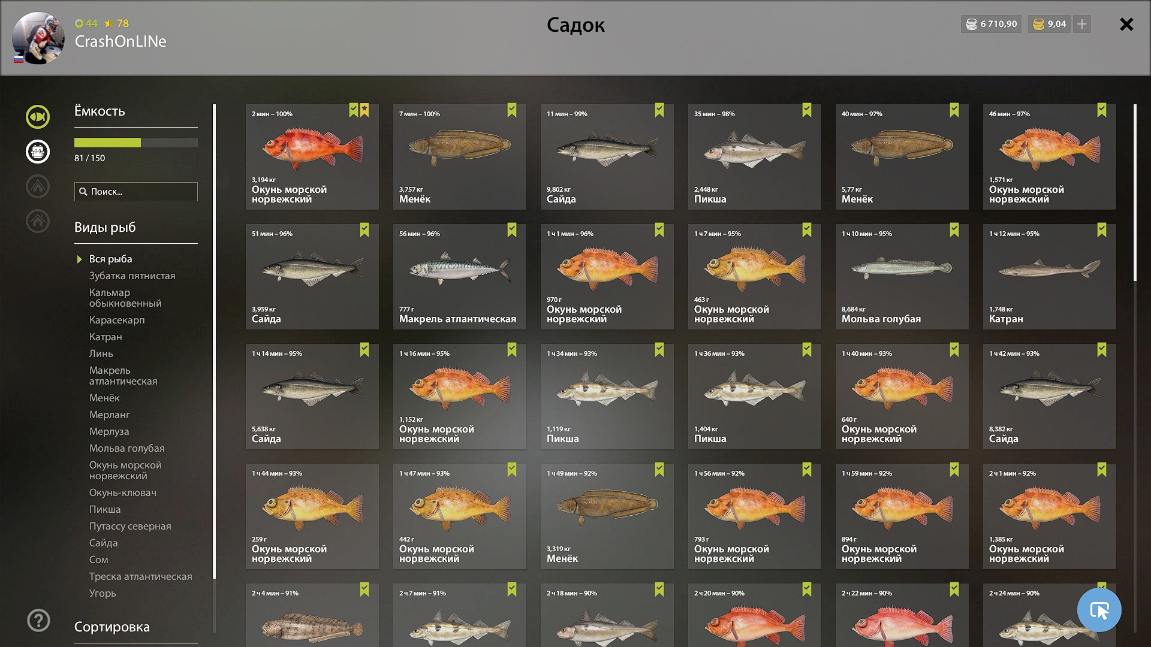Viewport: 1151px width, 647px height.
Task: Open the help question mark icon
Action: [x=38, y=620]
